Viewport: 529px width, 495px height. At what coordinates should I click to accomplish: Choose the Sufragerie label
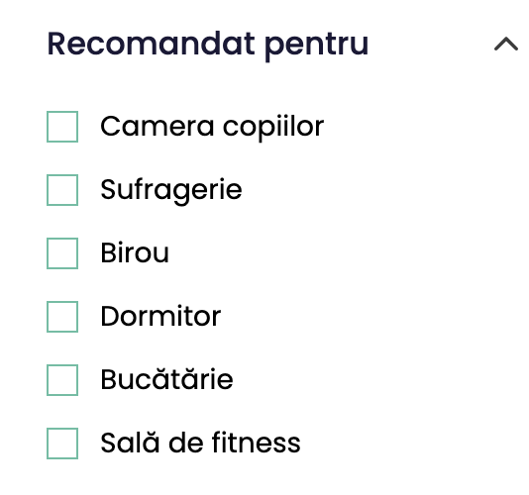click(171, 190)
